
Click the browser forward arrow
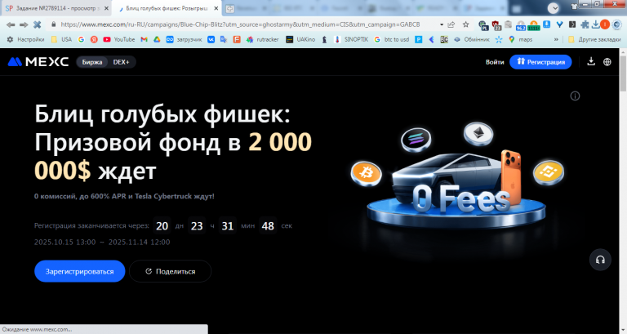[x=24, y=24]
